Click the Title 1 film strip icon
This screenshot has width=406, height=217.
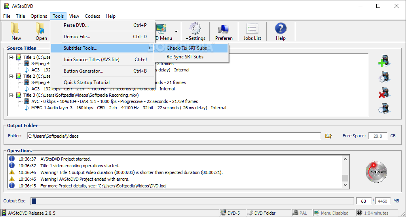(19, 57)
